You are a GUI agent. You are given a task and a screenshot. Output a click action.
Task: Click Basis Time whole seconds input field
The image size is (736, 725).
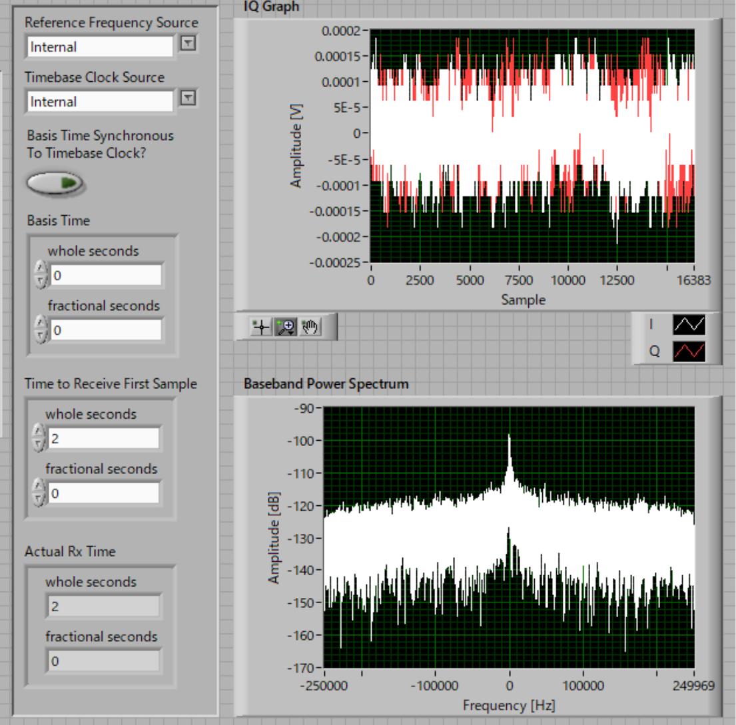[x=106, y=275]
